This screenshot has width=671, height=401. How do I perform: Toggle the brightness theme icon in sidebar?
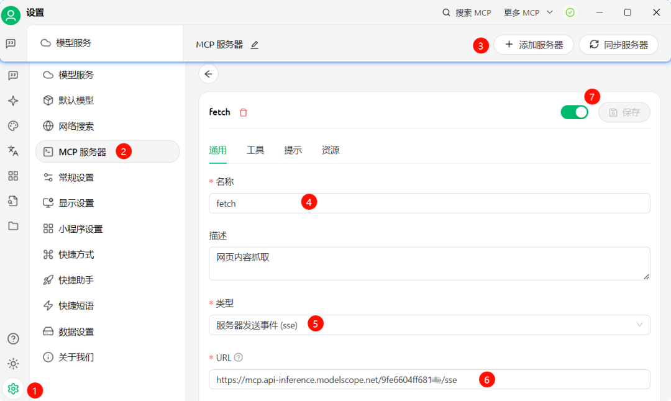(13, 364)
